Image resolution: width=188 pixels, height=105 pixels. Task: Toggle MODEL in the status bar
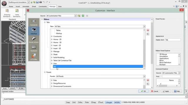click(117, 102)
